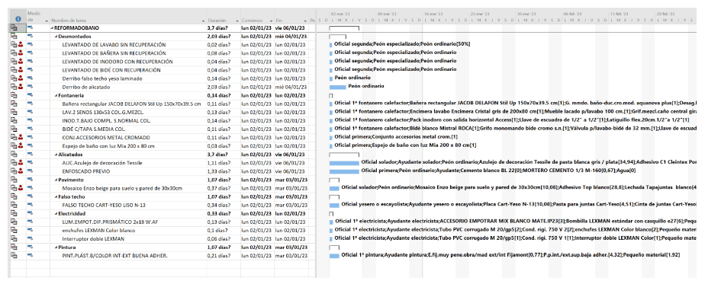Image resolution: width=705 pixels, height=284 pixels.
Task: Click task mode icon for INOD.T.BAJO COMPL. row
Action: click(31, 120)
